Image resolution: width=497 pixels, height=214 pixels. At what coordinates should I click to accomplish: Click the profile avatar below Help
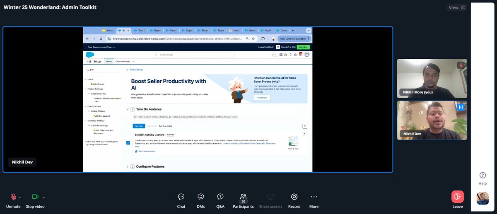pos(483,199)
